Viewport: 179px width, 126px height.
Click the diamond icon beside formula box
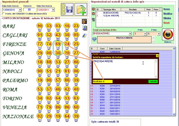(94, 39)
